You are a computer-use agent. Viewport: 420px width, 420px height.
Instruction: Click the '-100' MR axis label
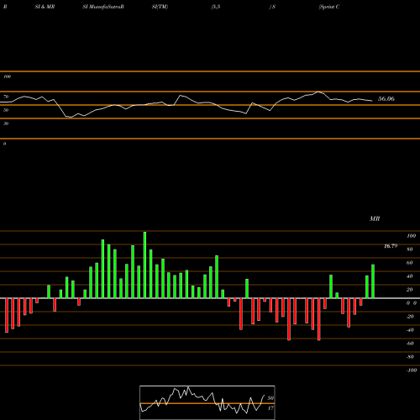click(412, 370)
